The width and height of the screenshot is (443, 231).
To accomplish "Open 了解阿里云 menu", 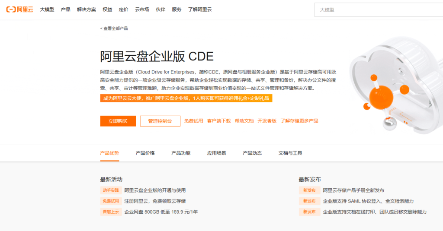I will (200, 9).
